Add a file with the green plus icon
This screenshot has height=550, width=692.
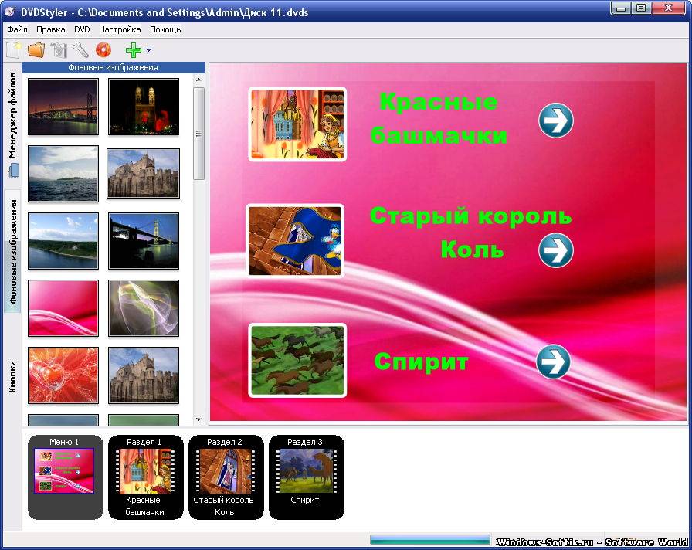pos(134,50)
